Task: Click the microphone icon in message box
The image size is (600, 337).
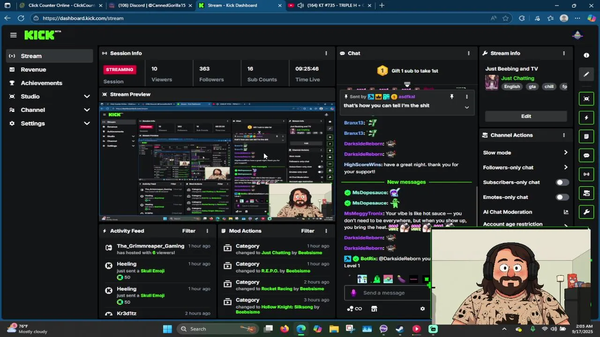Action: pos(353,293)
